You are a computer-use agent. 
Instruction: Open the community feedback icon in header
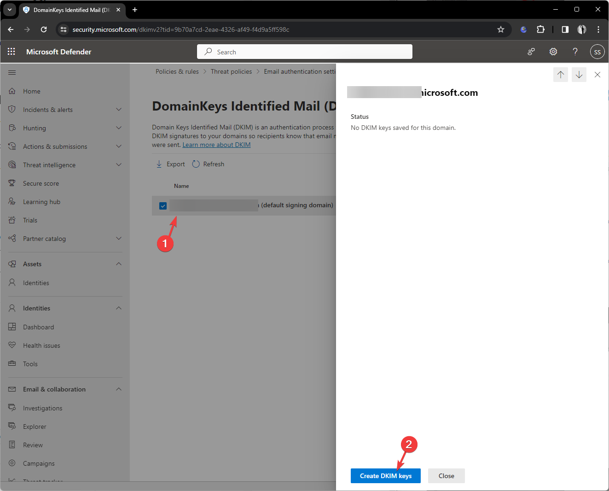click(x=531, y=52)
